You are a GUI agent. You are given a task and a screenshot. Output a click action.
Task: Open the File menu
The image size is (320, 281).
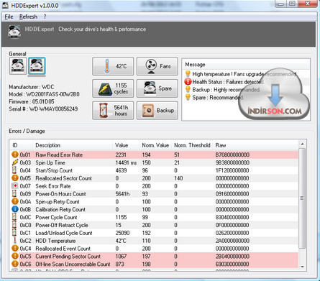(9, 17)
